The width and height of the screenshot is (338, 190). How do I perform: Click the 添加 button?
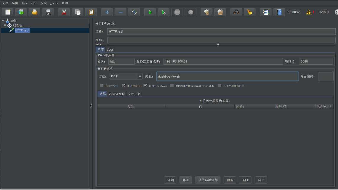[186, 180]
